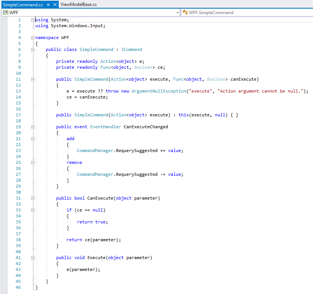Collapse the SimpleCommand class region

[33, 49]
